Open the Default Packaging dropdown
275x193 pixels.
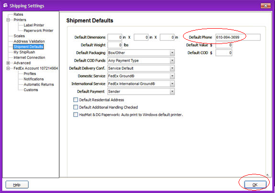pos(172,53)
